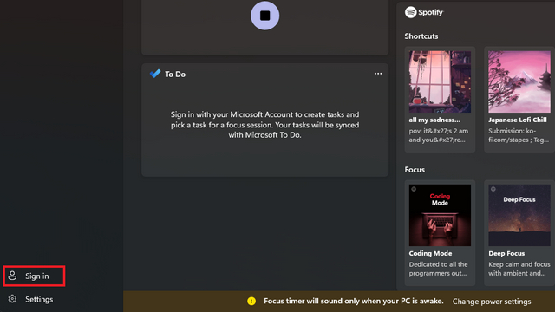Click the 'Submission: ko-fi.com/stapes' description

click(519, 135)
